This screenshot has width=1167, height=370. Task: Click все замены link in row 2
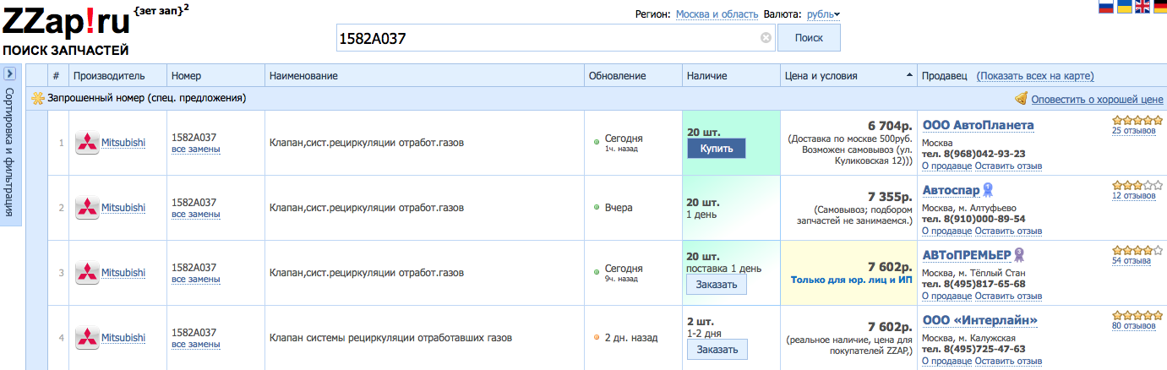pos(195,215)
